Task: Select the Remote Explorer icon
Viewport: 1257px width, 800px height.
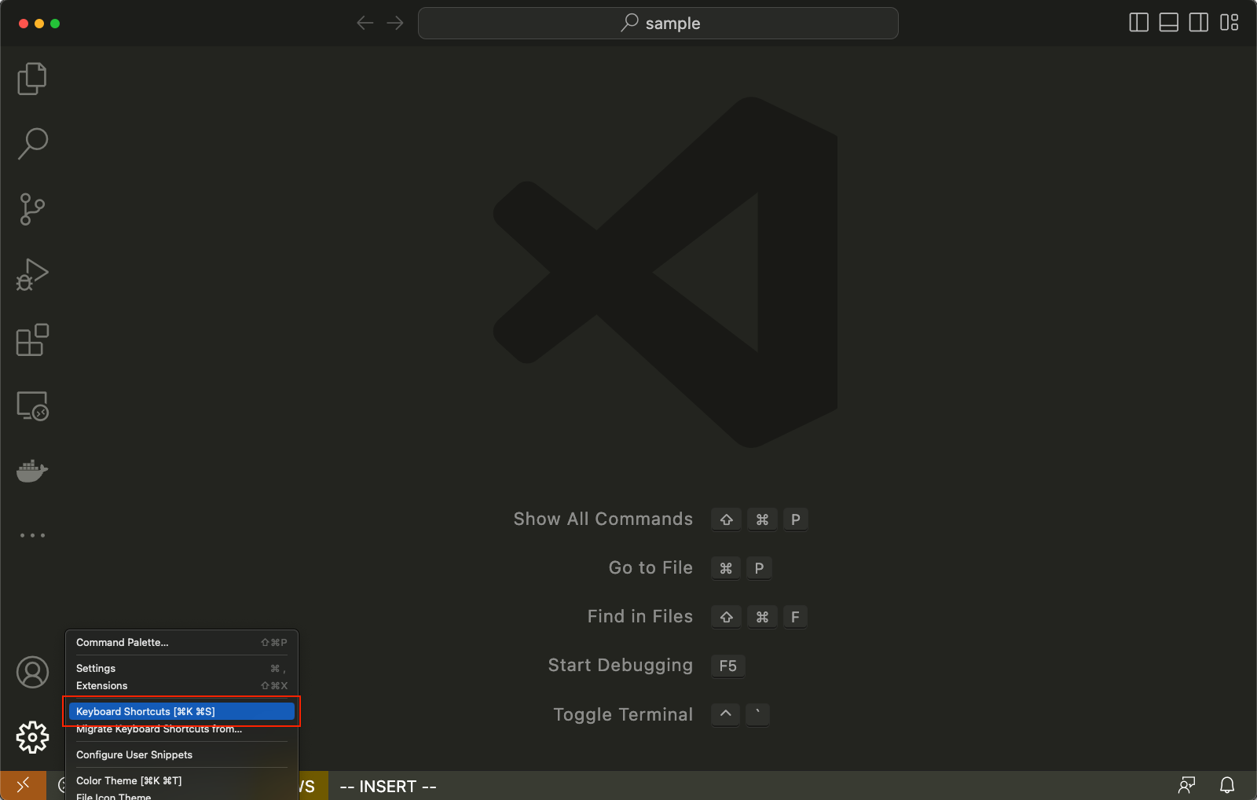Action: pos(31,406)
